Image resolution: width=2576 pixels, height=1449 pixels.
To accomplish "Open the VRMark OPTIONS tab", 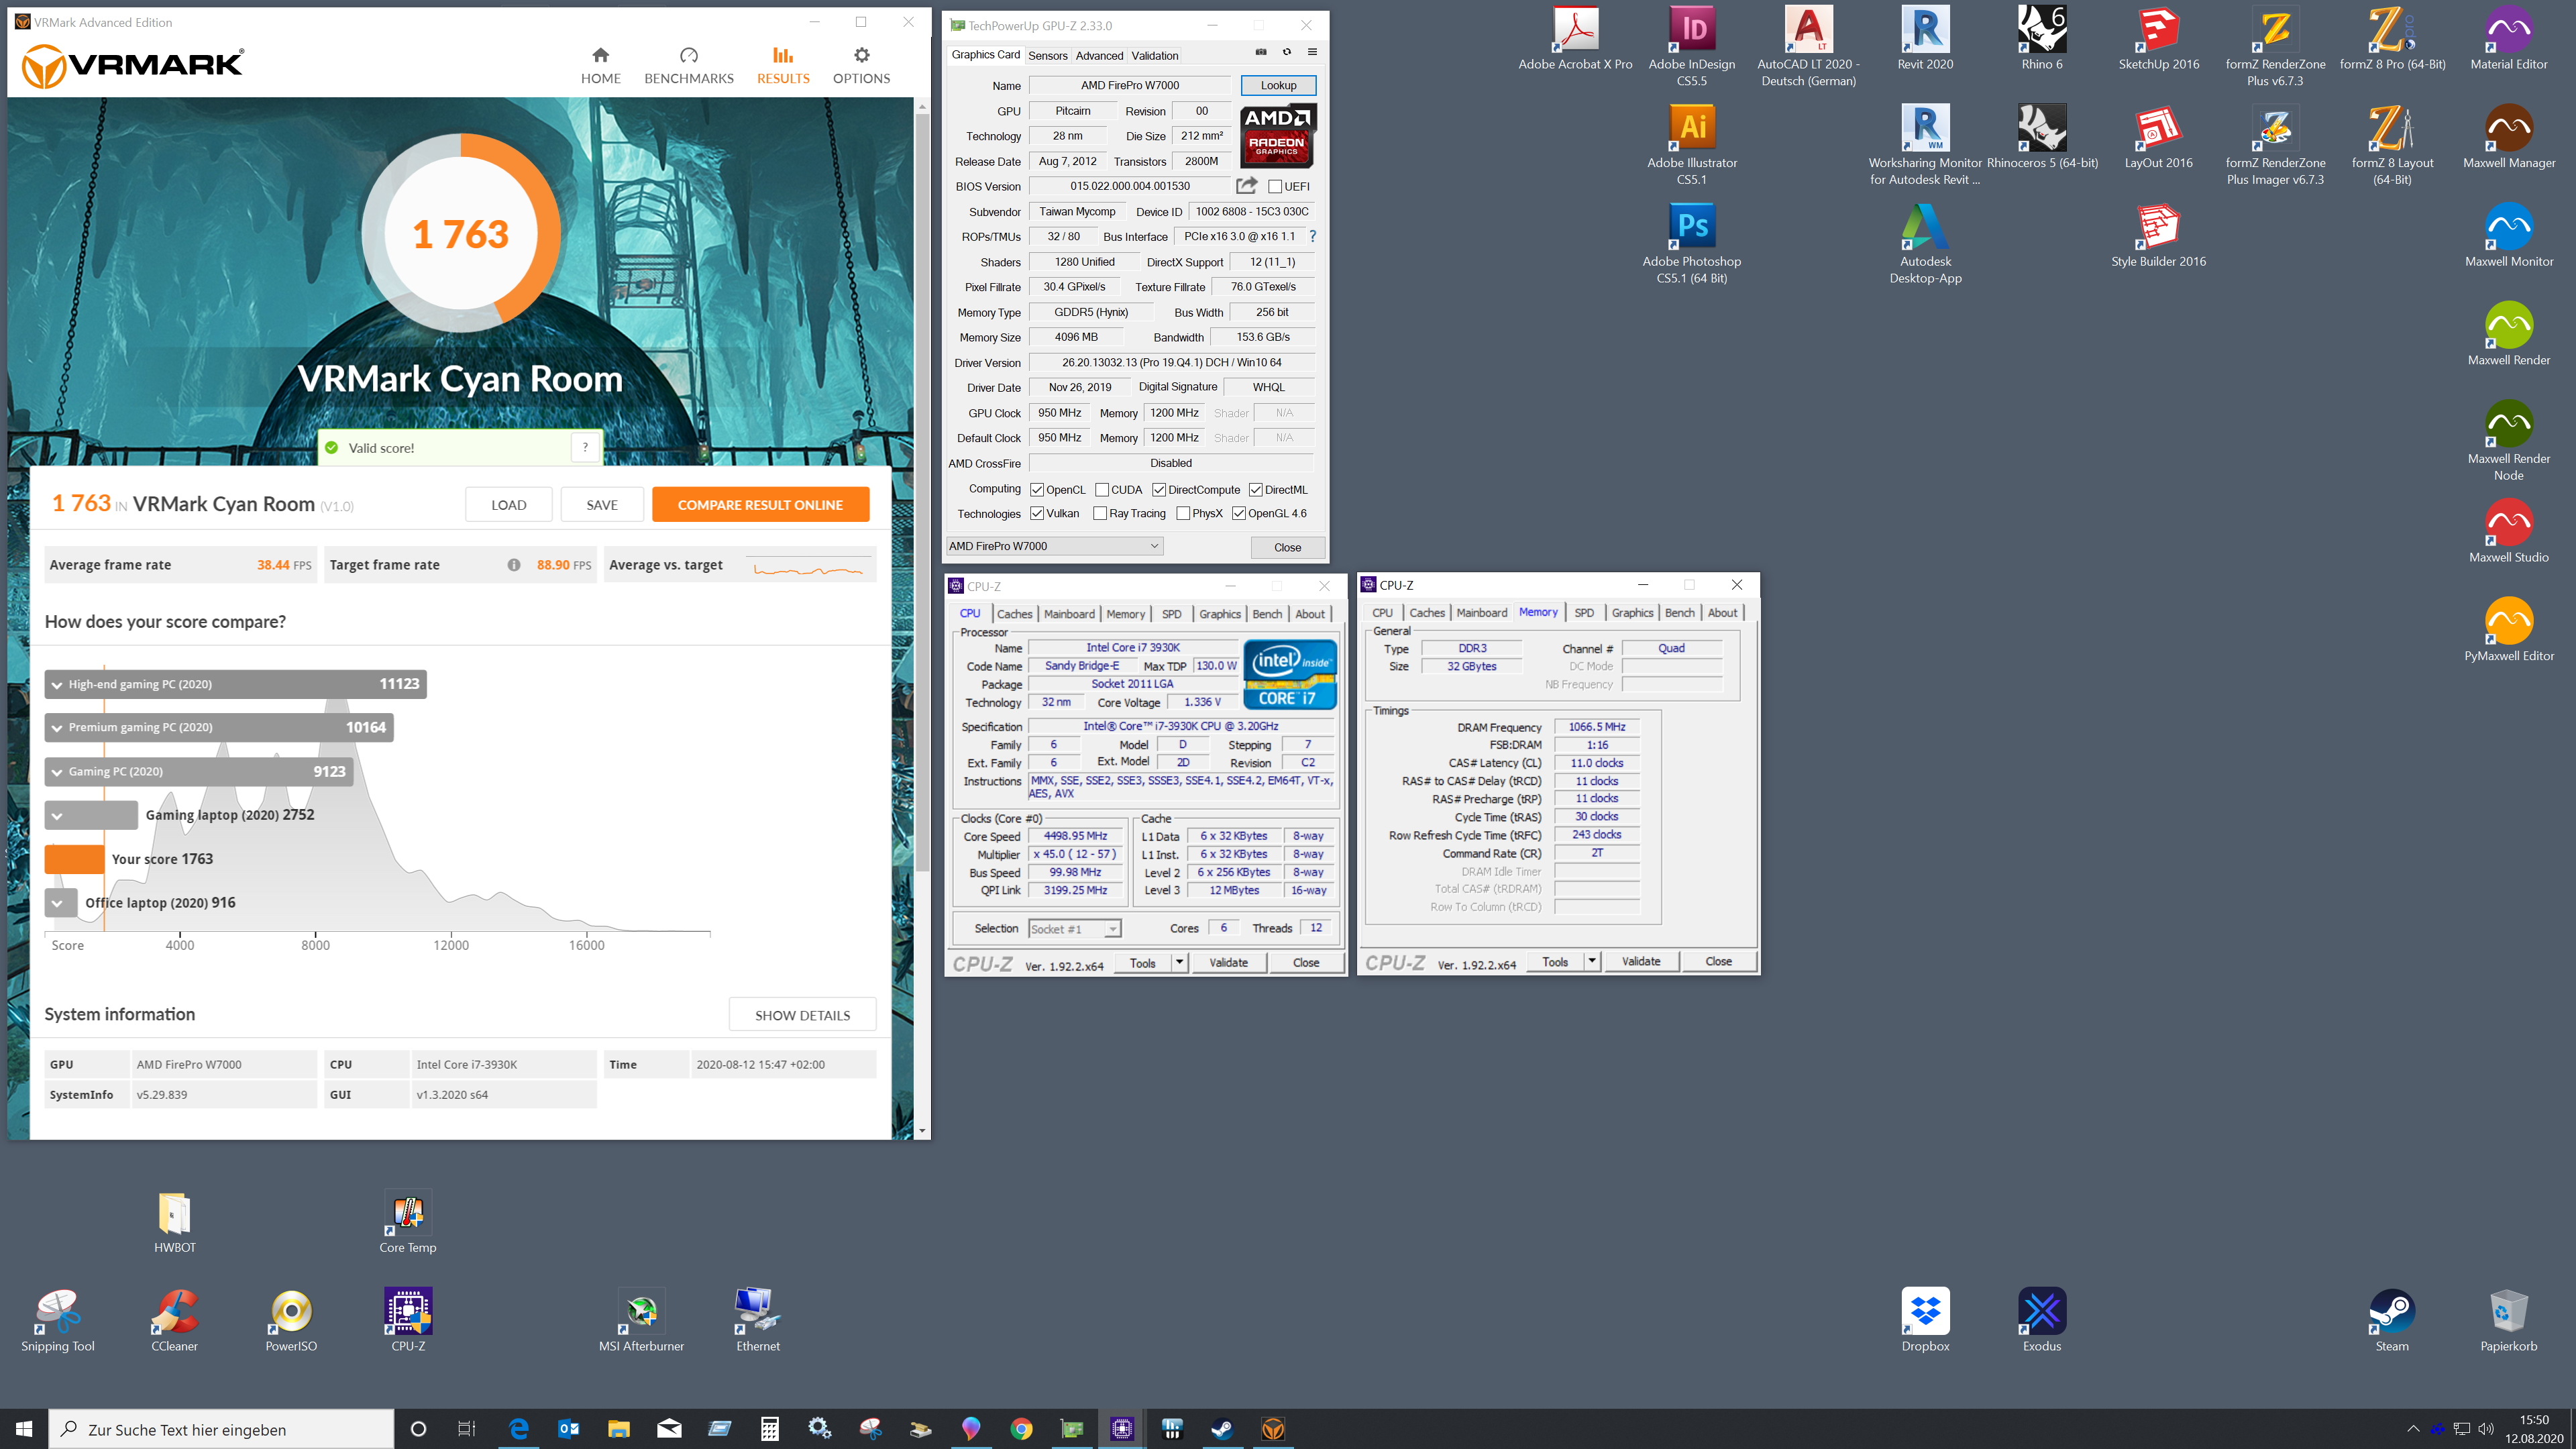I will [x=861, y=65].
